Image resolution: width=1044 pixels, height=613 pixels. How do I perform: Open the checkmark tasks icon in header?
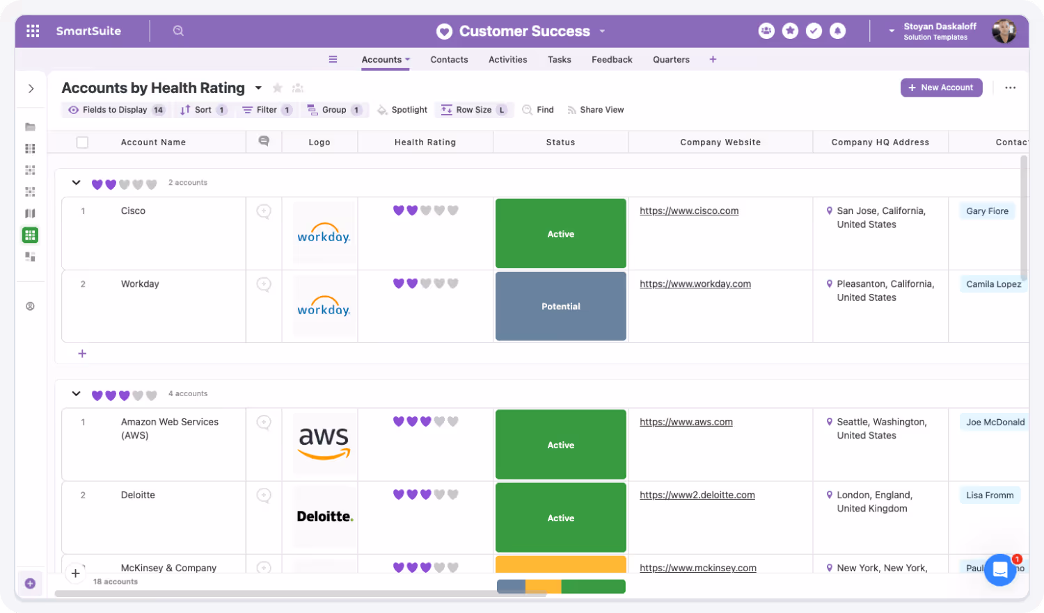(x=814, y=31)
